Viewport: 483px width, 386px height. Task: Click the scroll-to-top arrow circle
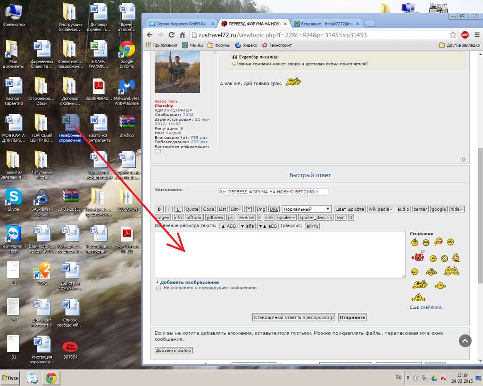[465, 341]
